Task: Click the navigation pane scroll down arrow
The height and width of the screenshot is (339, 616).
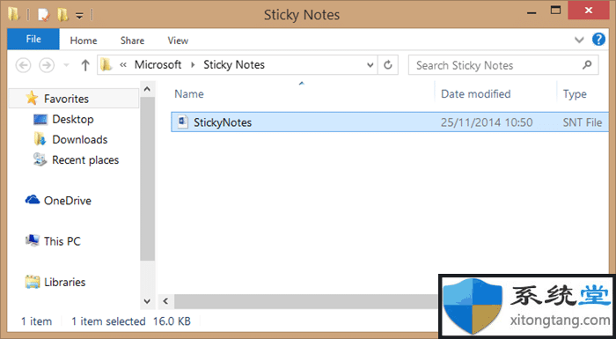Action: pyautogui.click(x=147, y=302)
